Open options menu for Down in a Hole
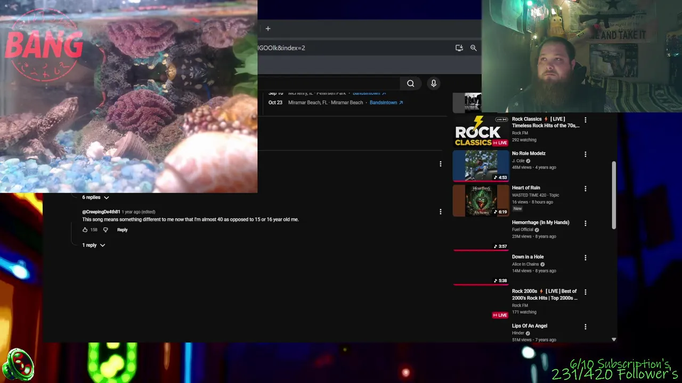682x383 pixels. [x=586, y=258]
